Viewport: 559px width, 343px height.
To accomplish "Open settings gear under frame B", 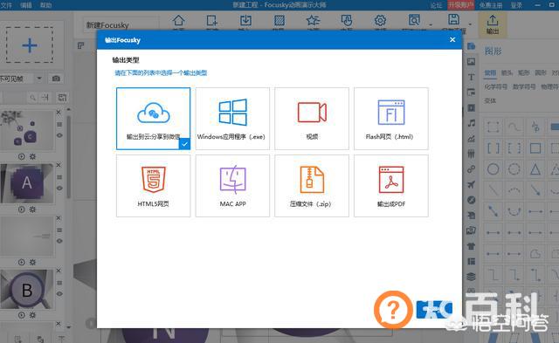I will coord(32,315).
